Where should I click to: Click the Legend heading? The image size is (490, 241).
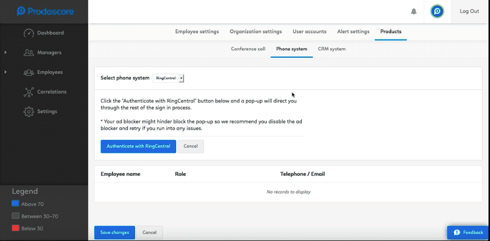click(25, 191)
